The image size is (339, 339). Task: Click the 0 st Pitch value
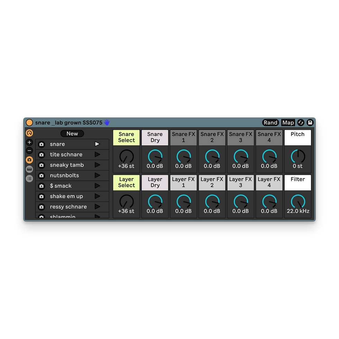pyautogui.click(x=298, y=166)
